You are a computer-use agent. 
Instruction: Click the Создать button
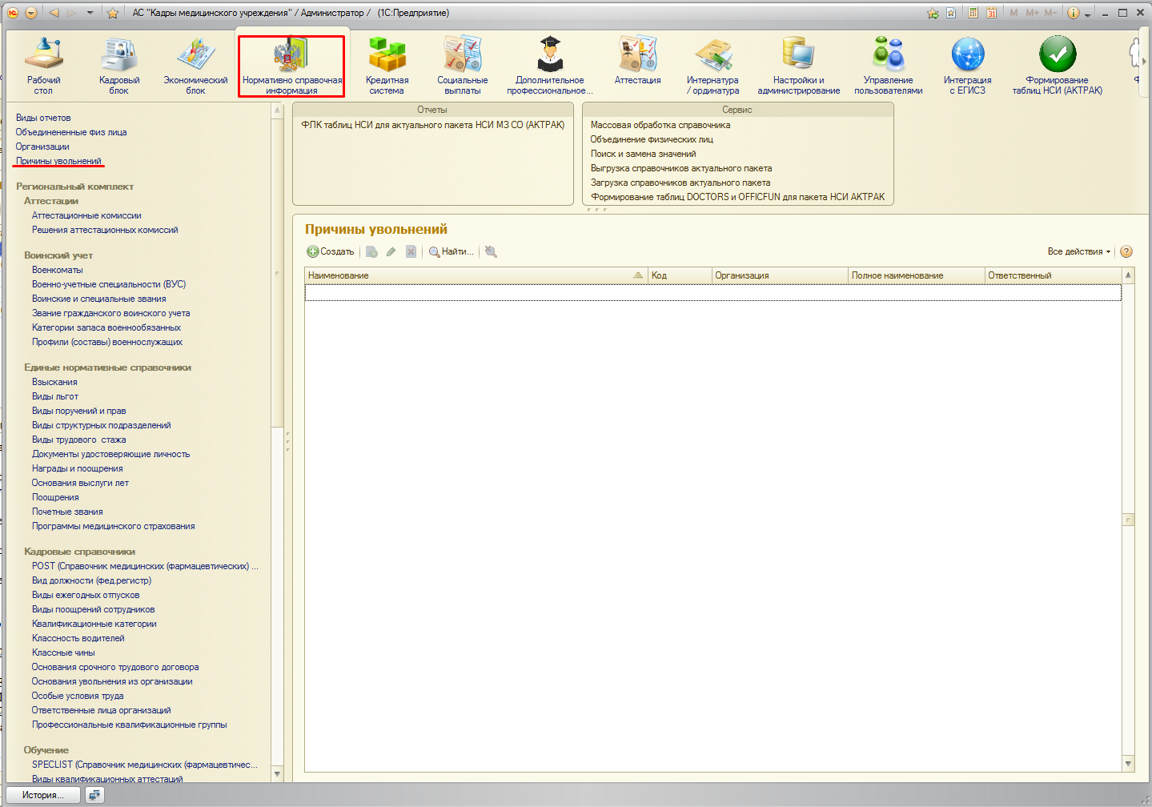pos(330,251)
